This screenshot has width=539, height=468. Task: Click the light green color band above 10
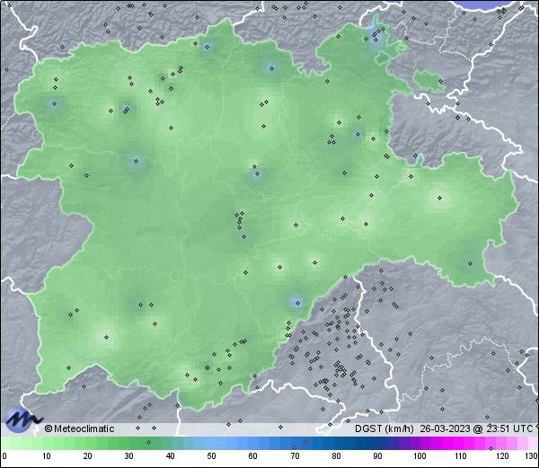[47, 443]
